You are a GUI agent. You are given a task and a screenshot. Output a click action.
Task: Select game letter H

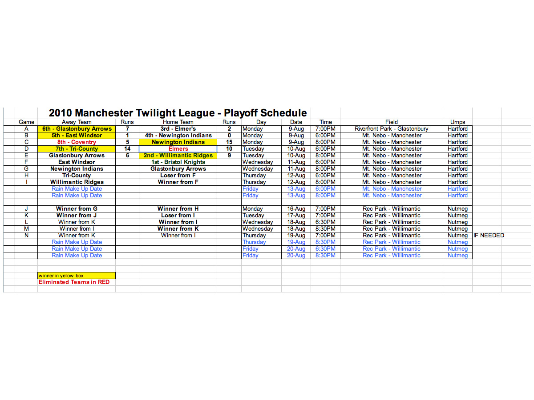pyautogui.click(x=27, y=175)
